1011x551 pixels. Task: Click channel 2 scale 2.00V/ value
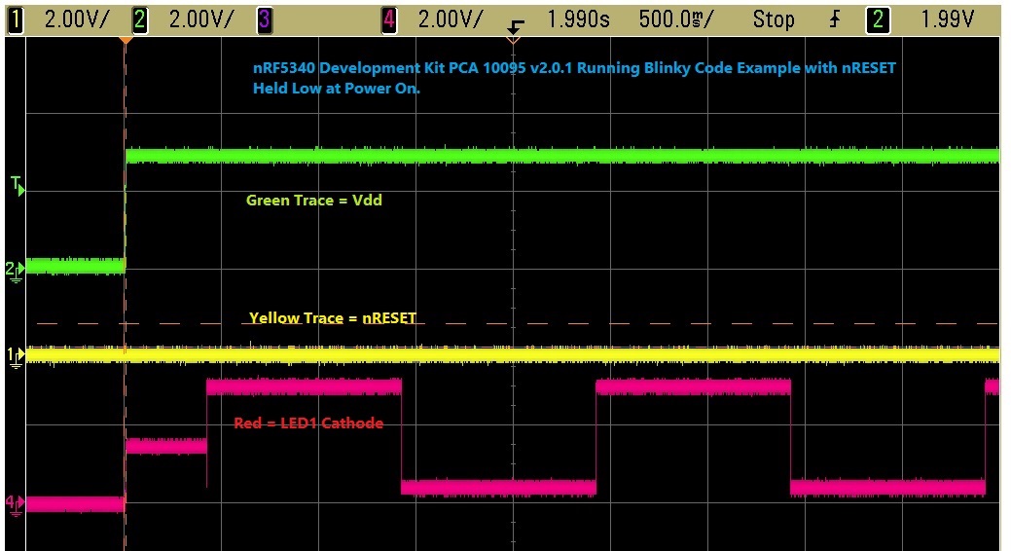[x=201, y=20]
